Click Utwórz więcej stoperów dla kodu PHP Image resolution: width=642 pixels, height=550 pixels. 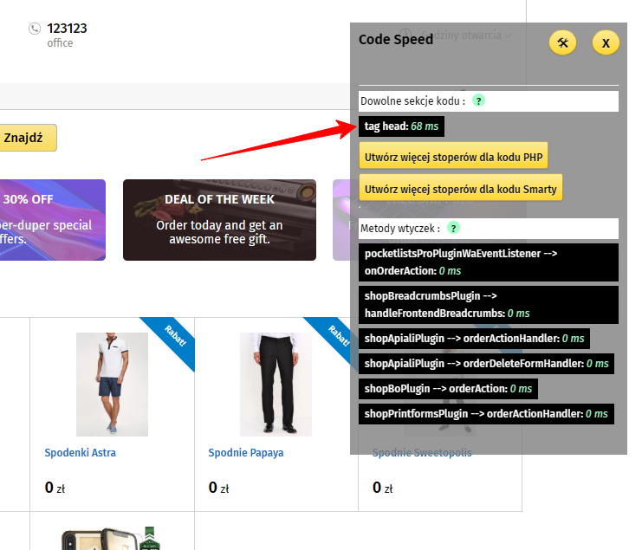[453, 157]
